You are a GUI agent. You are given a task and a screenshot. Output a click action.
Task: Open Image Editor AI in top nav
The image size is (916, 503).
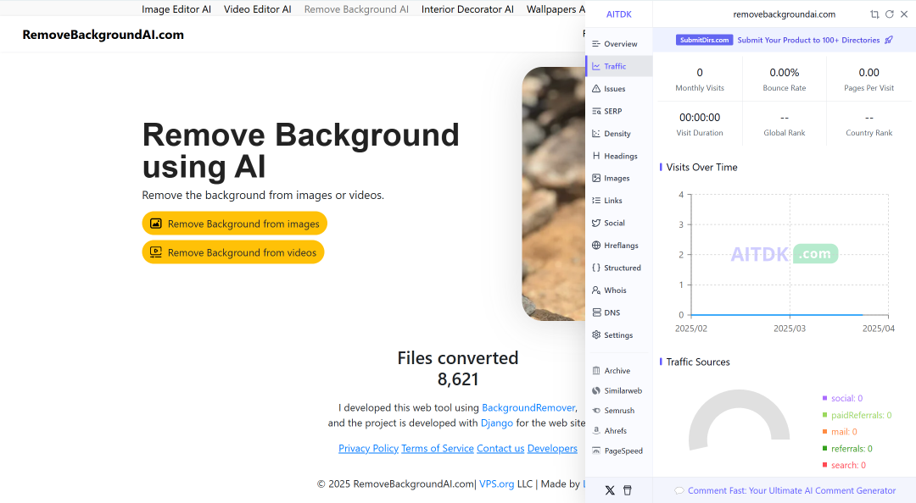click(176, 9)
